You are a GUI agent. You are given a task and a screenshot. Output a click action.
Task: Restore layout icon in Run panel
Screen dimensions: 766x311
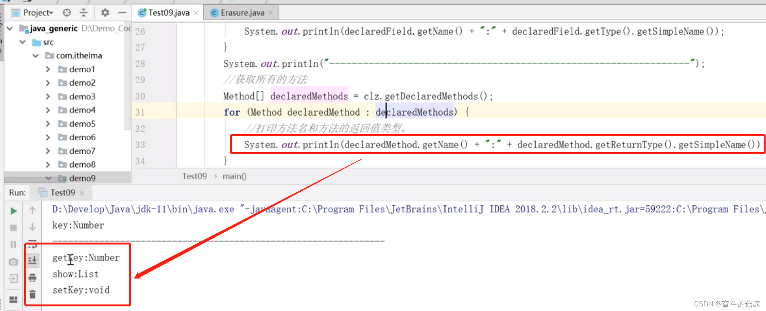click(x=13, y=299)
